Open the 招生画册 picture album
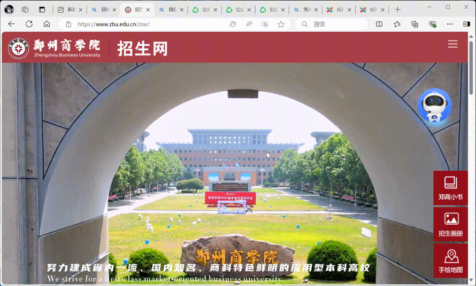The height and width of the screenshot is (286, 476). point(450,224)
